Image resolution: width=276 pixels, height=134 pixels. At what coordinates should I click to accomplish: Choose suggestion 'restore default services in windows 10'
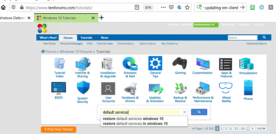point(135,124)
